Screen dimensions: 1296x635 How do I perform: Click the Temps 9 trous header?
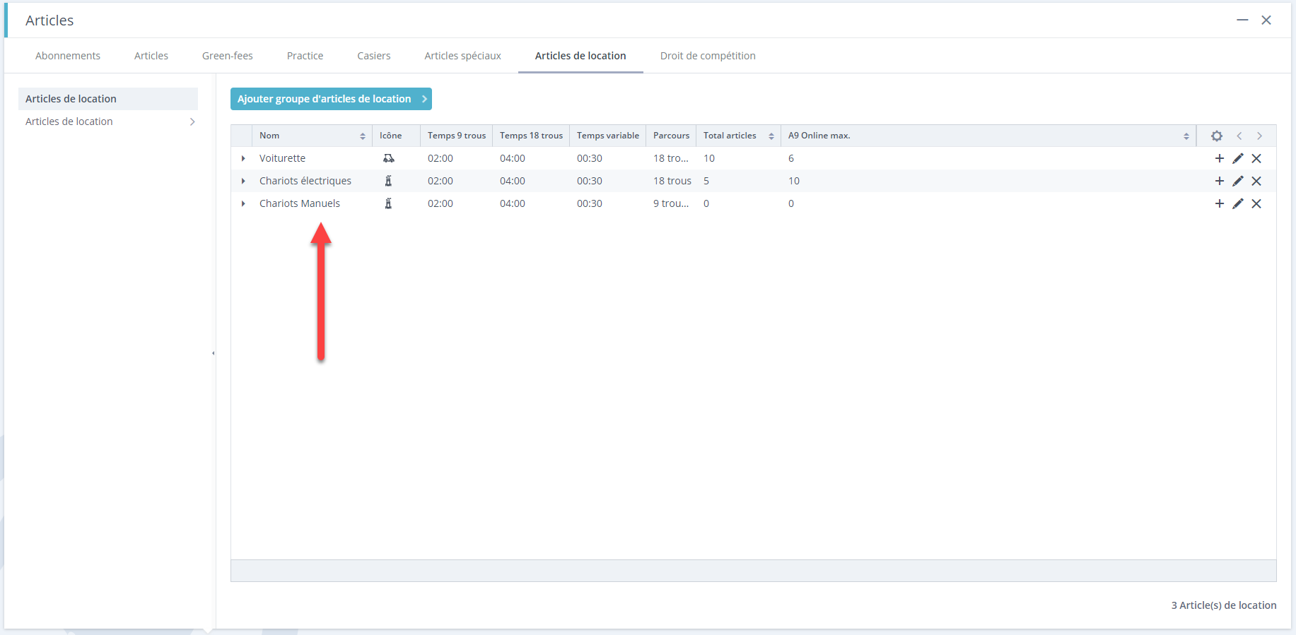pos(457,136)
